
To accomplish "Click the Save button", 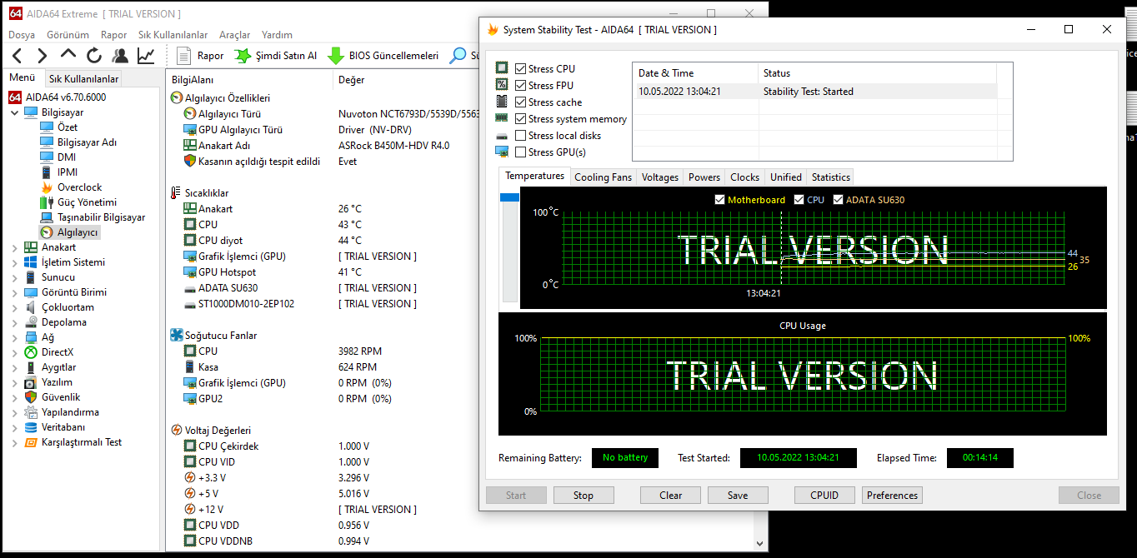I will pyautogui.click(x=738, y=496).
